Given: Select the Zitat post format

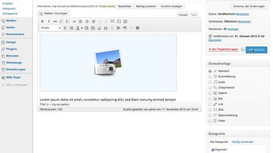Looking at the screenshot, I should click(x=210, y=110).
